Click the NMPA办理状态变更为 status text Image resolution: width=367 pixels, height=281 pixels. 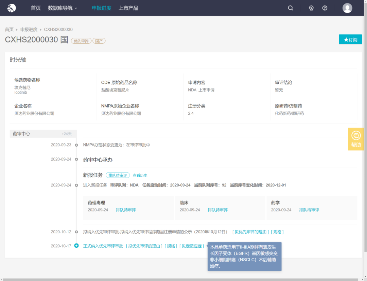(x=117, y=145)
